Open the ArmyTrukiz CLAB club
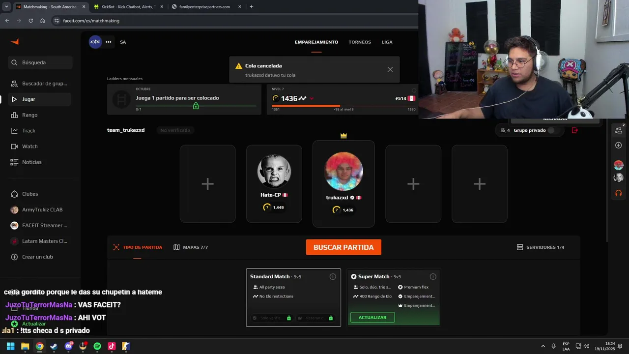 click(40, 210)
